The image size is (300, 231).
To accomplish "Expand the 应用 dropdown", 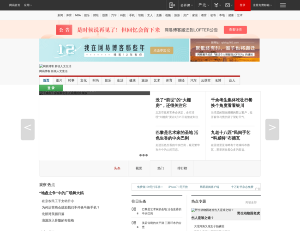I will [28, 5].
